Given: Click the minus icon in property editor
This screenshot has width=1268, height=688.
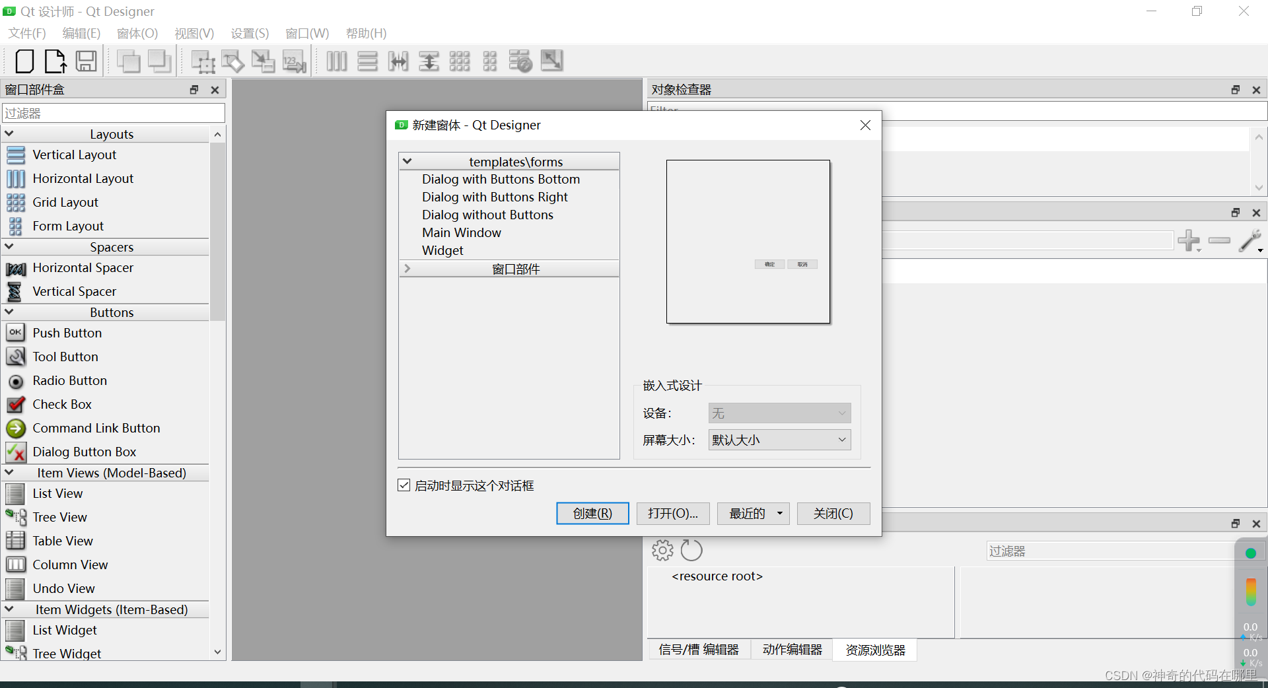Looking at the screenshot, I should click(x=1219, y=240).
